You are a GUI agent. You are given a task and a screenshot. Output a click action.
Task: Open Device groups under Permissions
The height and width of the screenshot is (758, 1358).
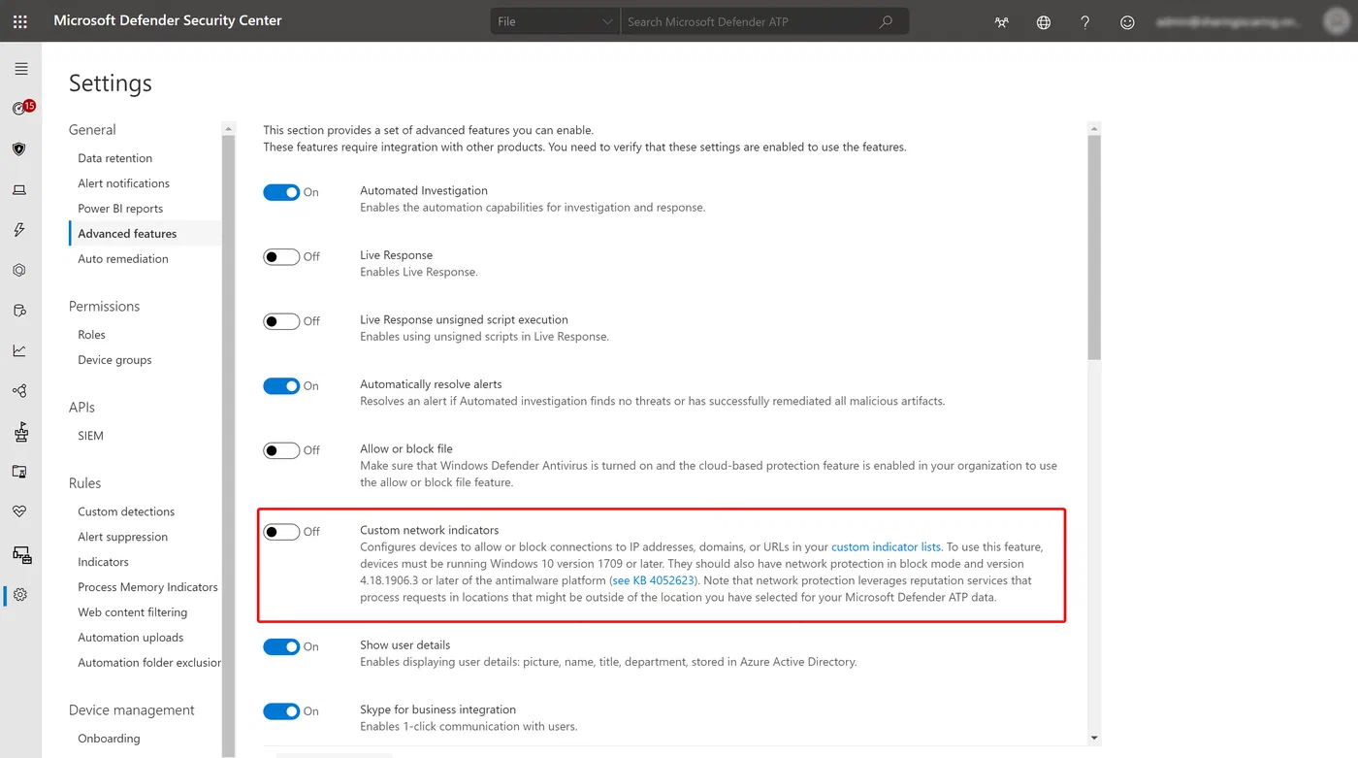tap(114, 360)
